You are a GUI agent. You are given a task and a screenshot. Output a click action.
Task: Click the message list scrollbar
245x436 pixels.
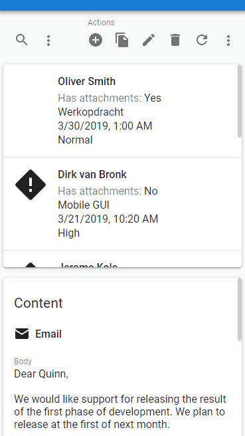pyautogui.click(x=240, y=101)
